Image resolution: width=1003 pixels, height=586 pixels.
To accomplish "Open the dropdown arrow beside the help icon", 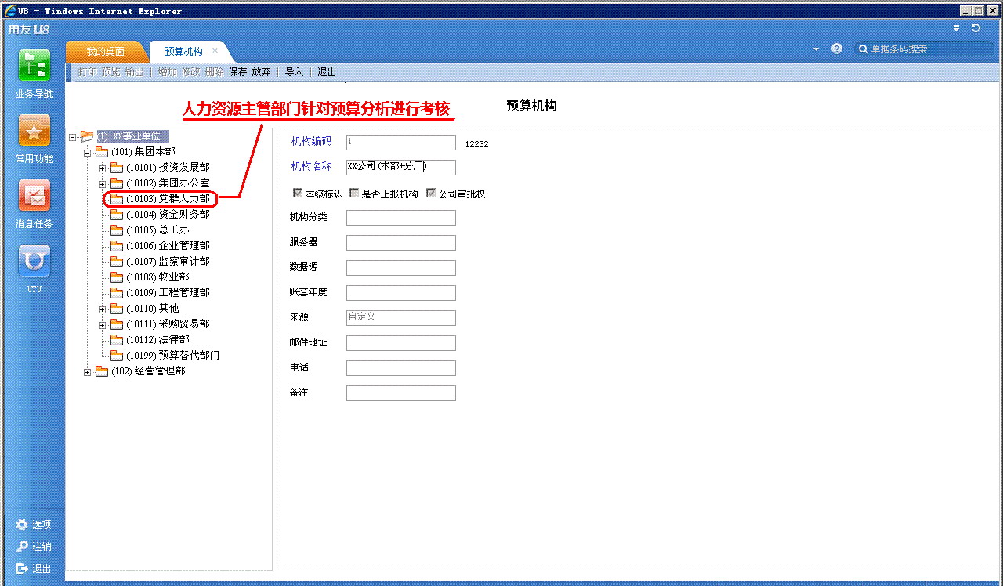I will 816,49.
